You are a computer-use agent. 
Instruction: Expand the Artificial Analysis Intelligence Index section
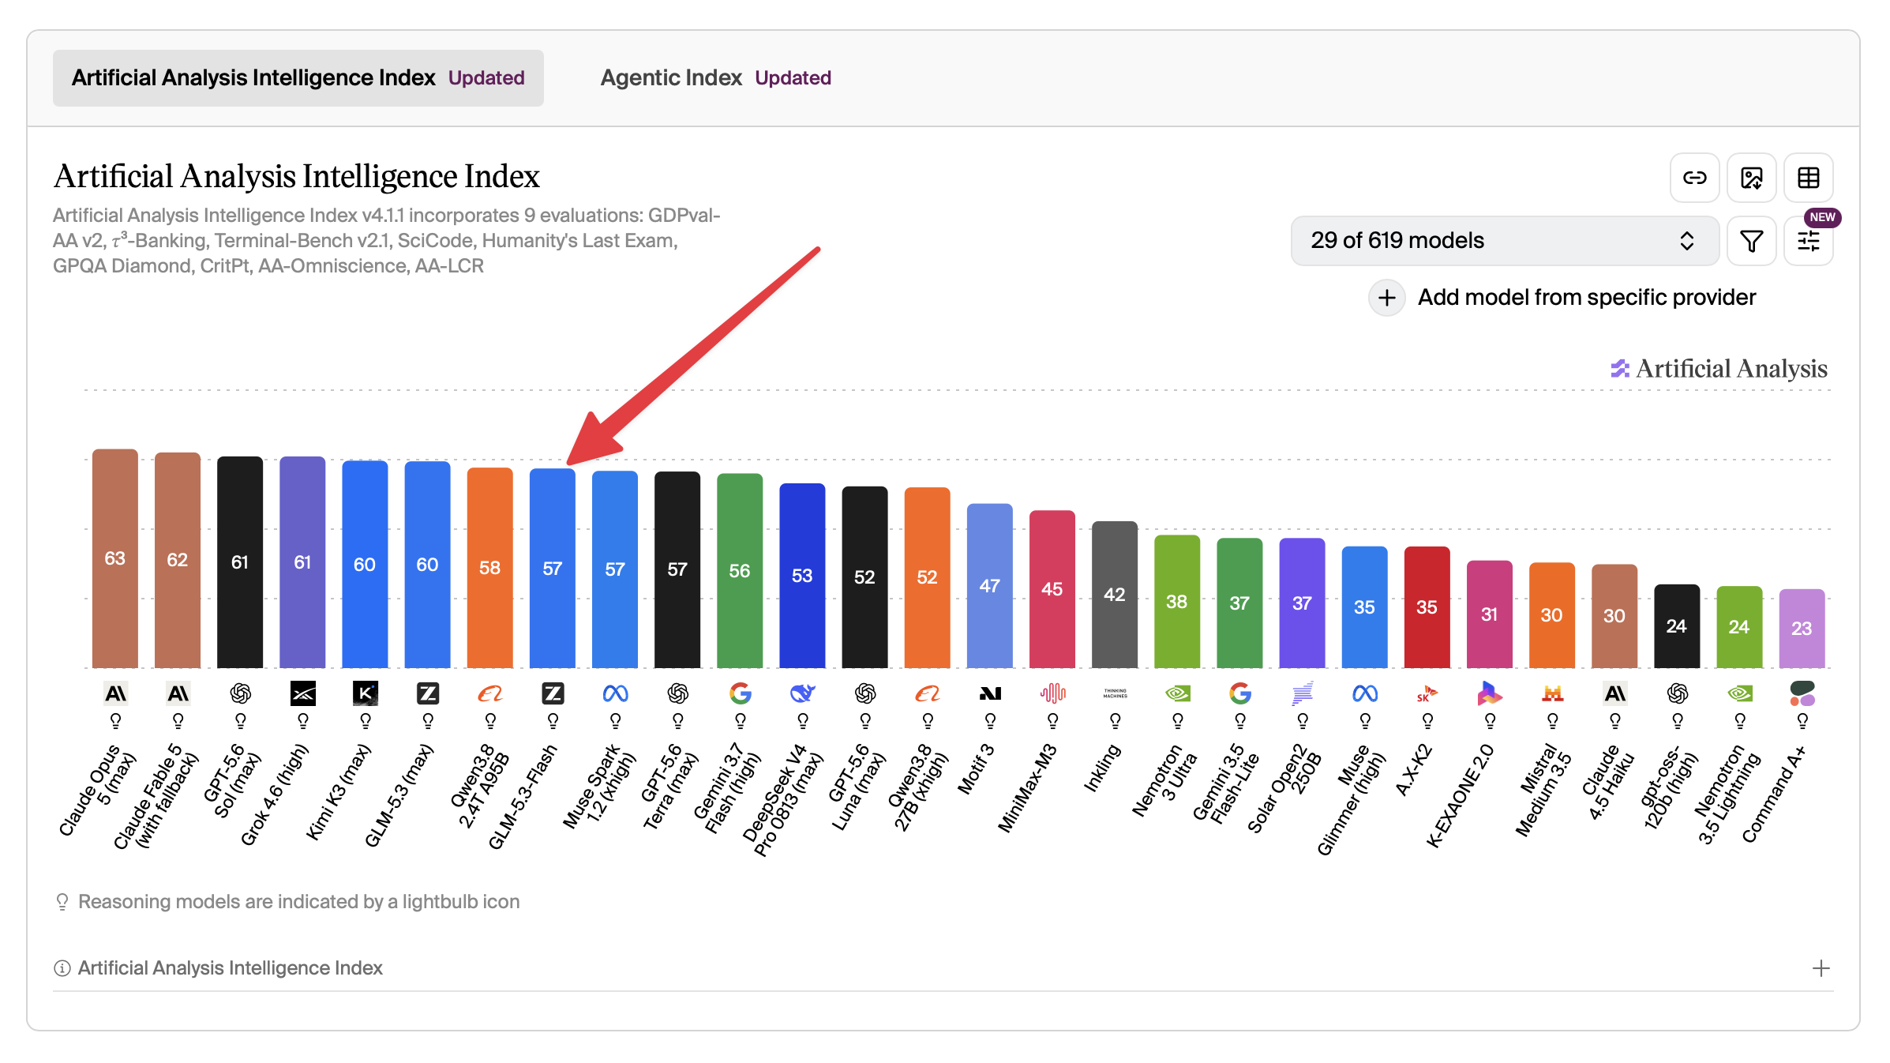(1821, 968)
